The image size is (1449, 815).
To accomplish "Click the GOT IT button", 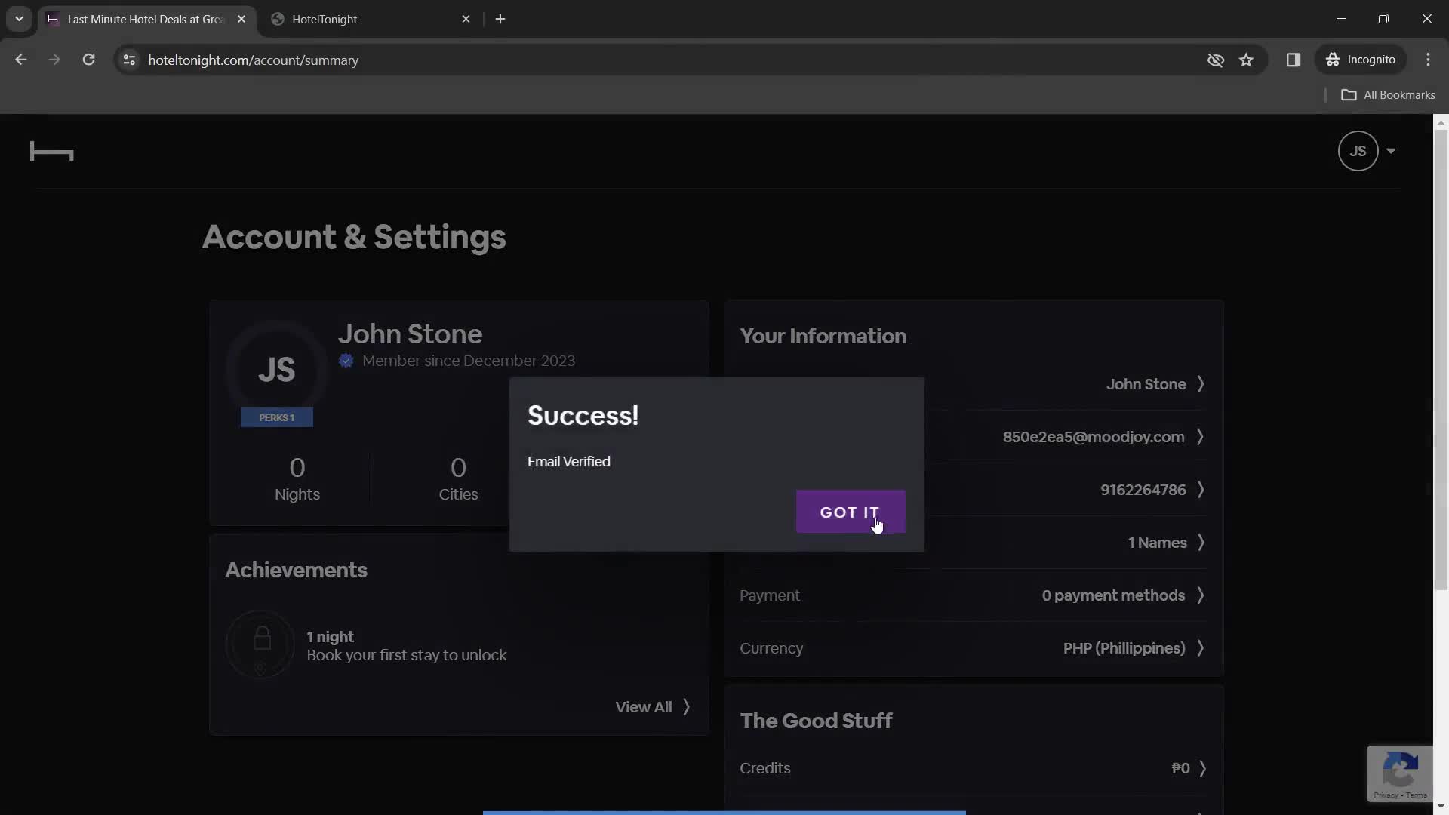I will pos(851,512).
